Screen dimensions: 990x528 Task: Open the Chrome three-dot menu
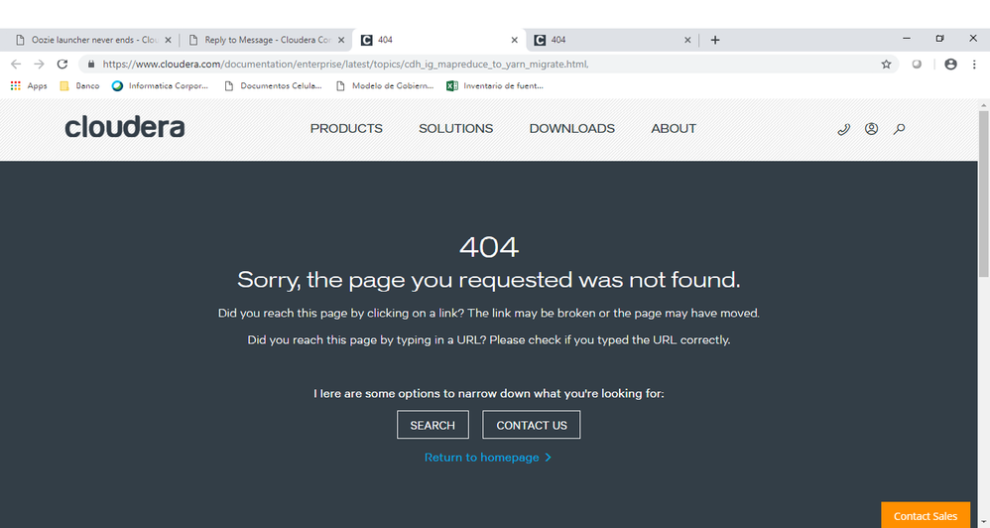coord(974,64)
